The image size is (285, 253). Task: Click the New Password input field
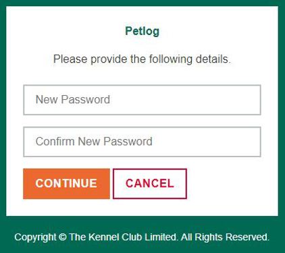coord(142,100)
